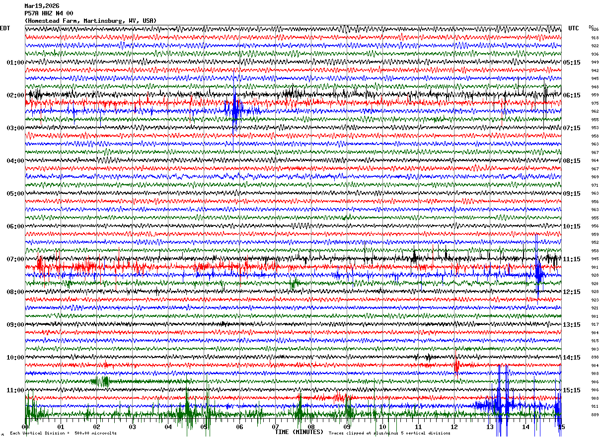
Task: Select minute tick label 04 on x-axis
Action: (x=168, y=427)
